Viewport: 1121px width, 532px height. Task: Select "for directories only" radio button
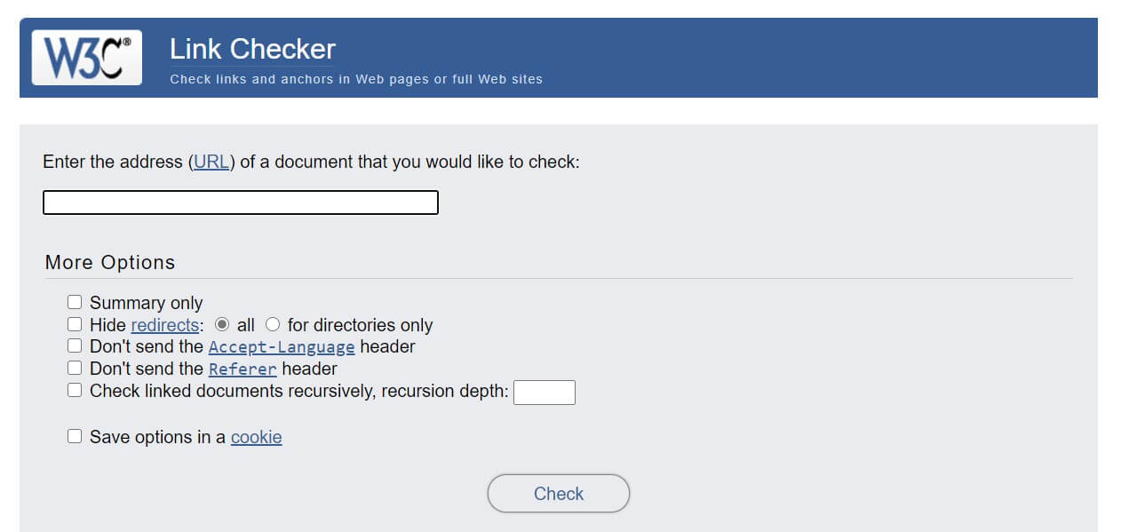273,324
